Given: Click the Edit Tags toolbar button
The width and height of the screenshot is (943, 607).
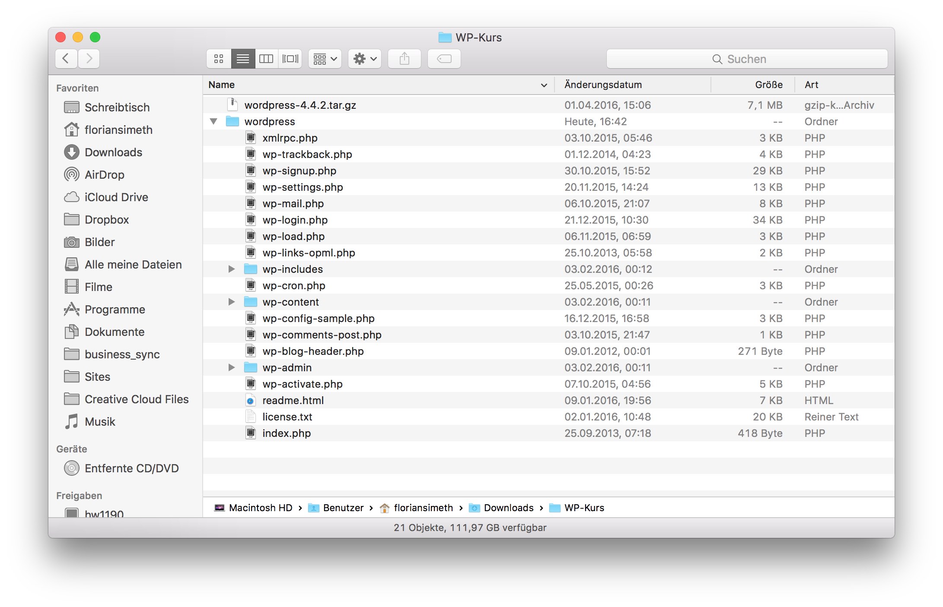Looking at the screenshot, I should [444, 59].
